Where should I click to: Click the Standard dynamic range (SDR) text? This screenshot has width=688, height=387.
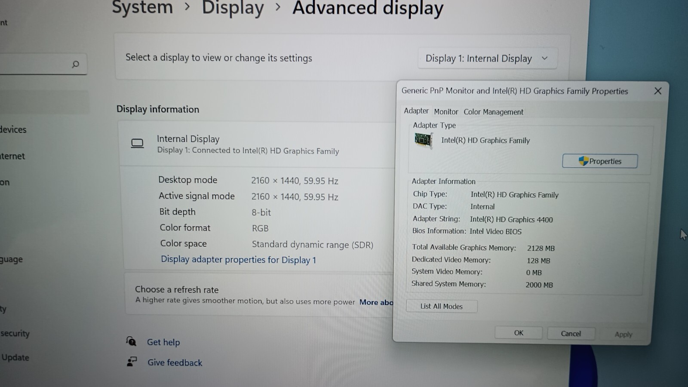click(x=313, y=245)
